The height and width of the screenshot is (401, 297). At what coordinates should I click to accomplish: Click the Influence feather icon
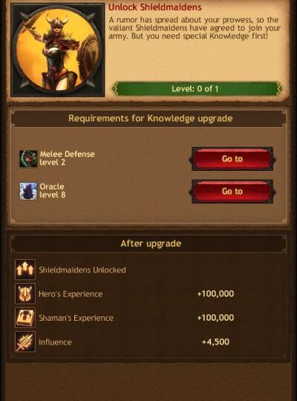click(25, 342)
